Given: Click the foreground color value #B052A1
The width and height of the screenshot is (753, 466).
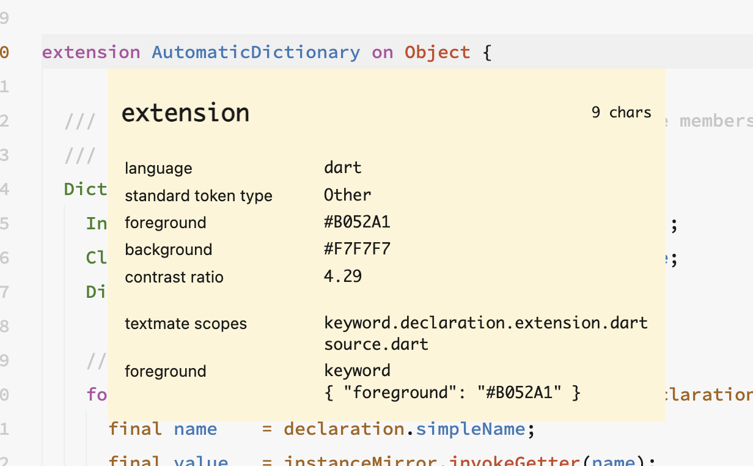Looking at the screenshot, I should [356, 222].
